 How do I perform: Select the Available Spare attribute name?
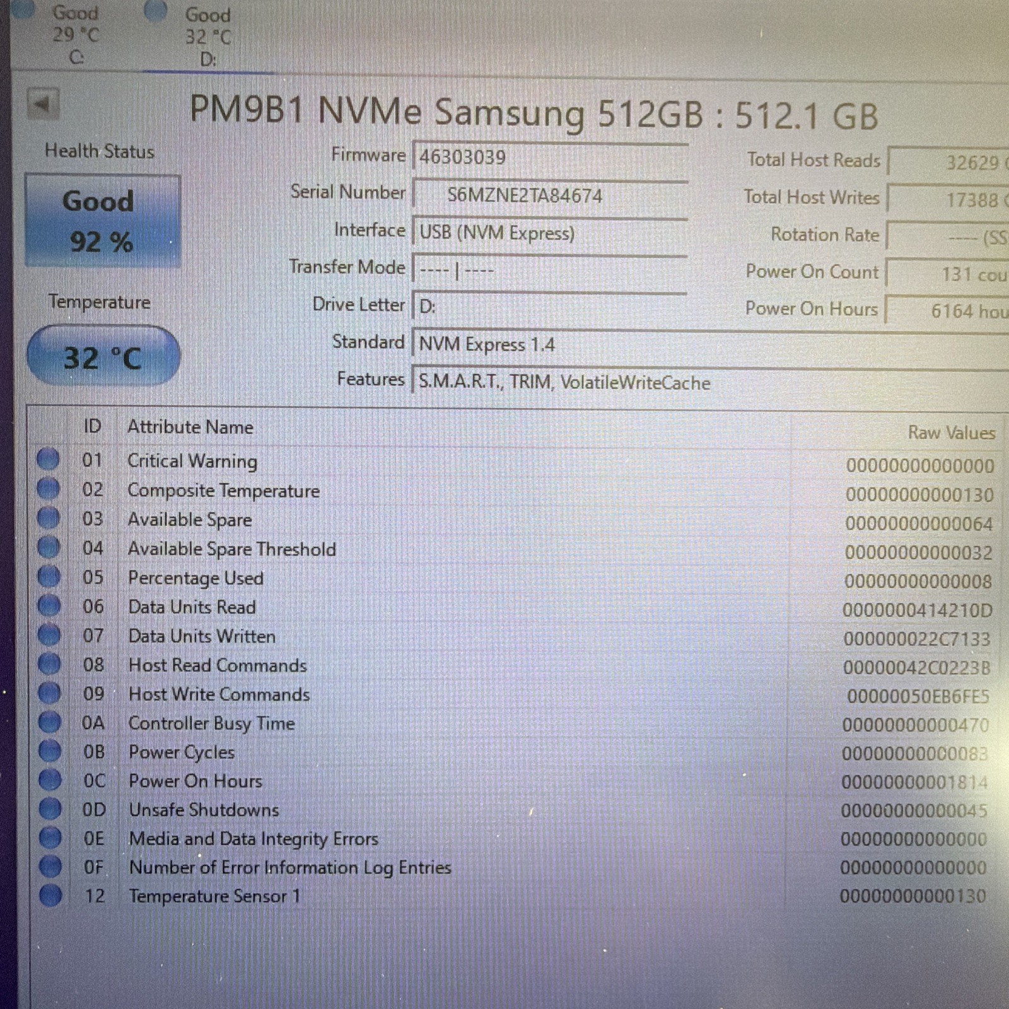pos(190,520)
